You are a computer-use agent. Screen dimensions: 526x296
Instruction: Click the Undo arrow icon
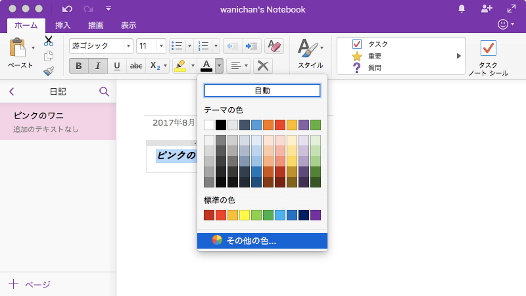[x=67, y=9]
